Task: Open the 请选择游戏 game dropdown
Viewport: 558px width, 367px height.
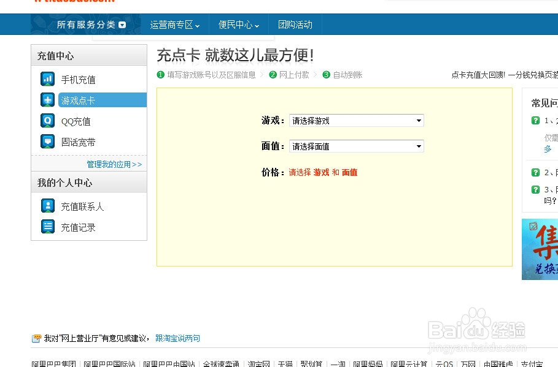Action: click(x=357, y=121)
